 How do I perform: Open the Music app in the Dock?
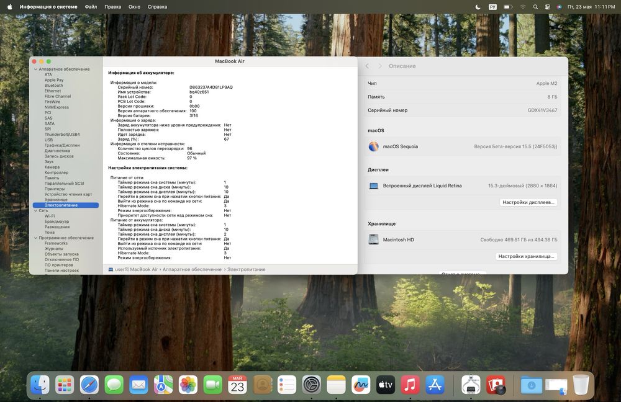click(410, 385)
